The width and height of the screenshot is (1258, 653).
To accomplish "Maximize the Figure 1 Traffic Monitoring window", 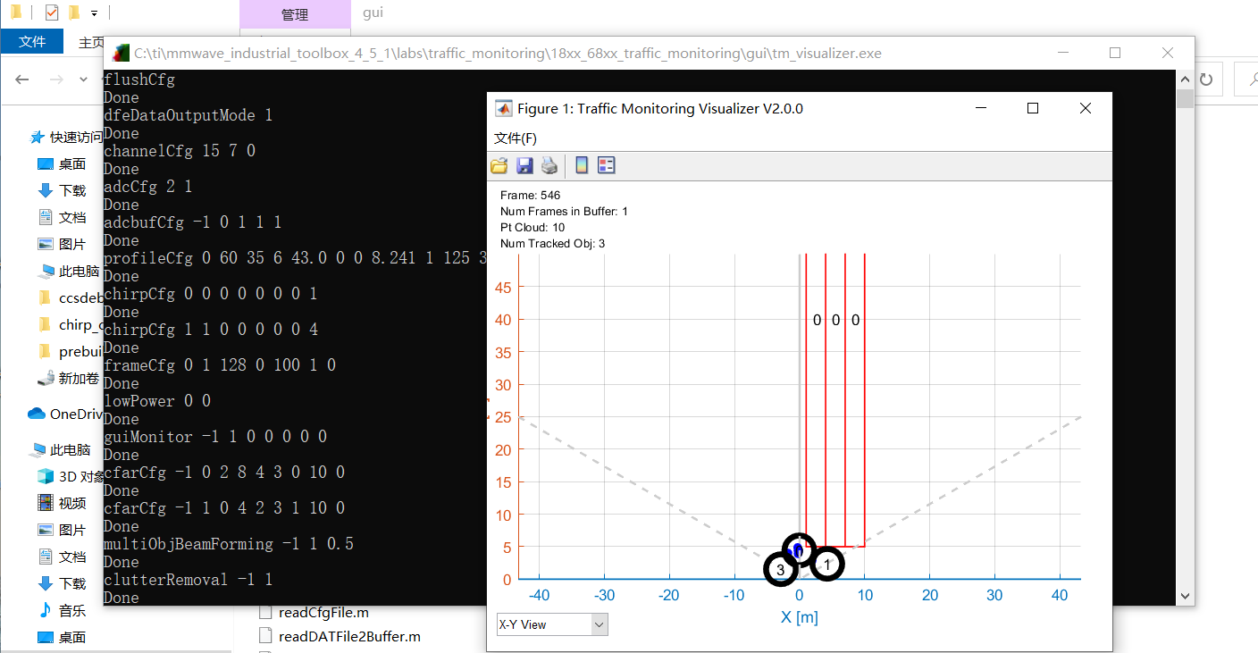I will 1033,108.
